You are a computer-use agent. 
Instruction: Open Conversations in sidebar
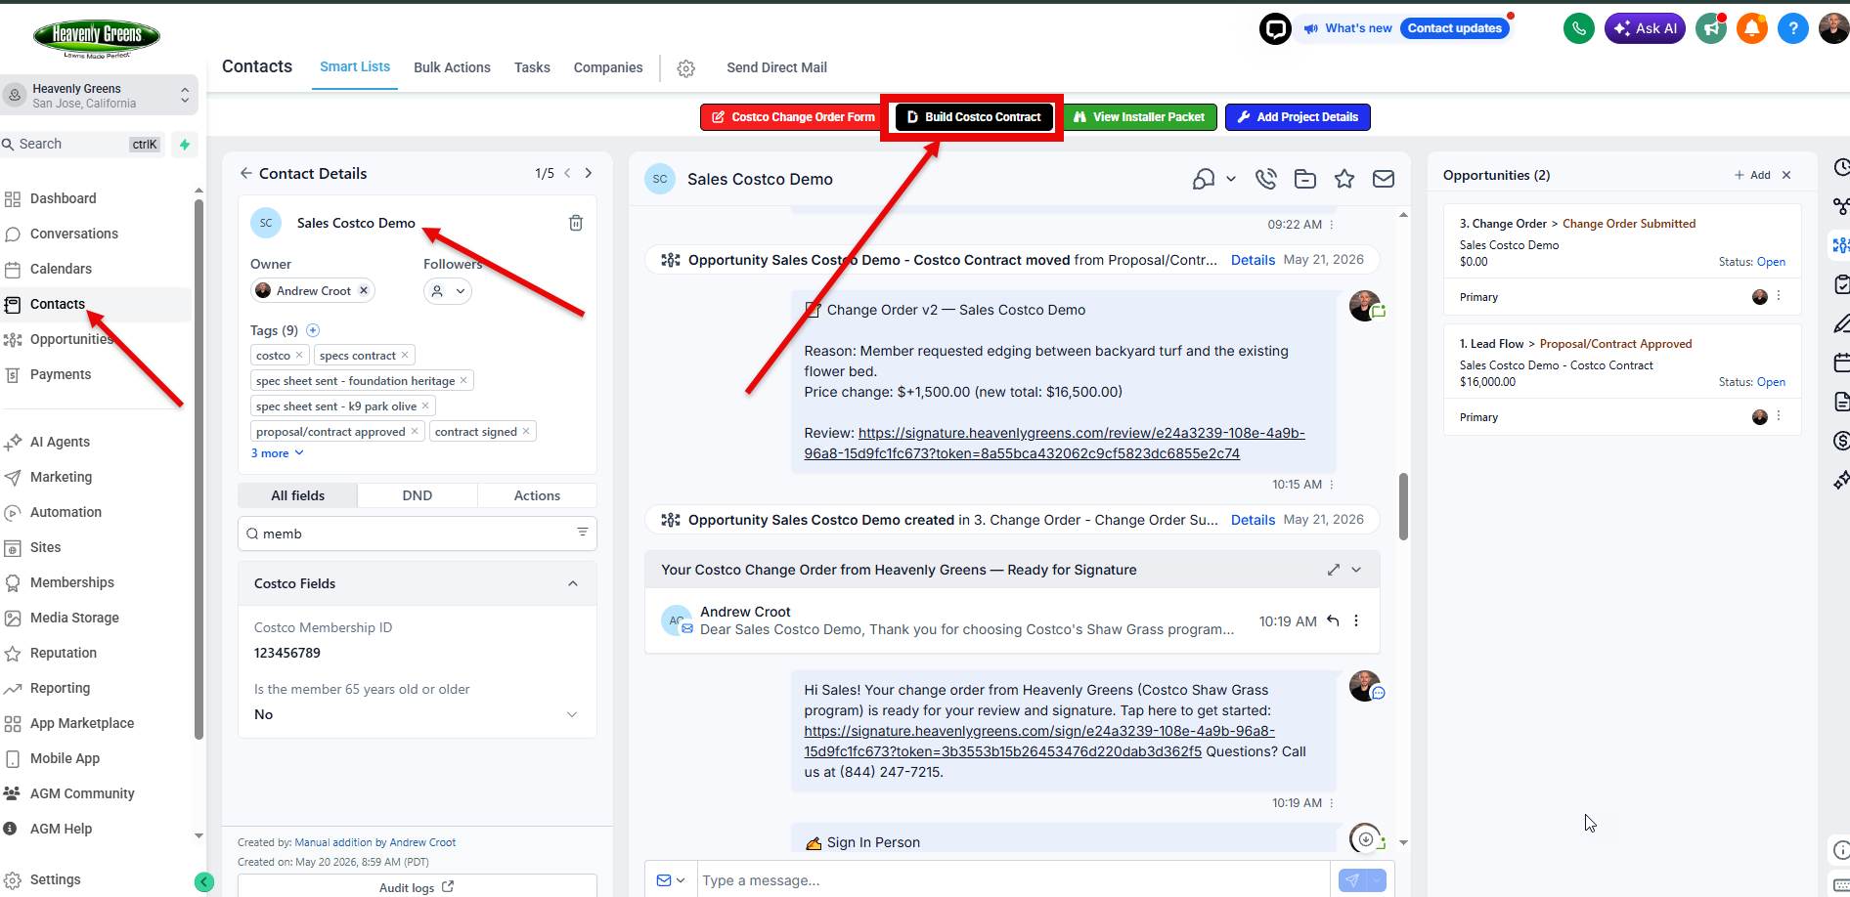point(74,234)
